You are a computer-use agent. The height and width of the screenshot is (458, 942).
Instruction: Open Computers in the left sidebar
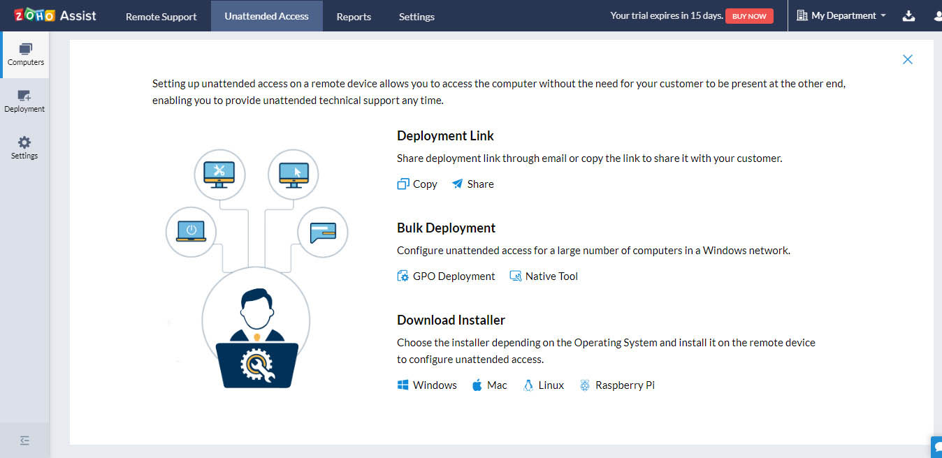tap(25, 54)
